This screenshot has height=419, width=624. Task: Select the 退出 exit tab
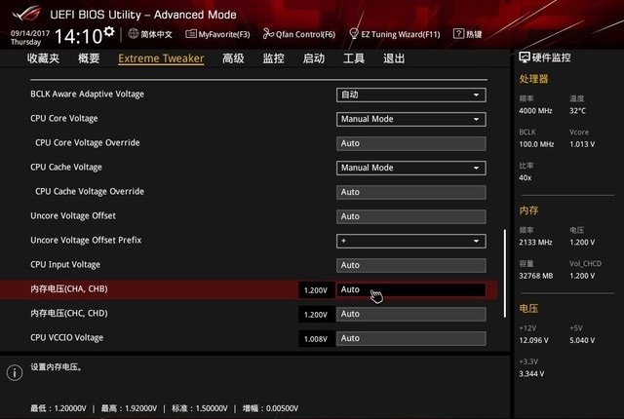point(394,58)
